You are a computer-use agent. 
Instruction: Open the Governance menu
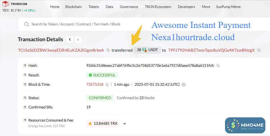129,7
